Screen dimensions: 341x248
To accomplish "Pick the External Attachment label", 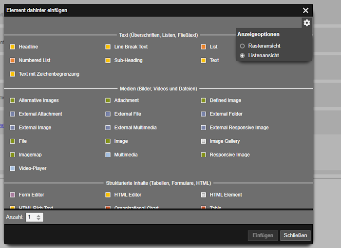I will click(x=40, y=114).
